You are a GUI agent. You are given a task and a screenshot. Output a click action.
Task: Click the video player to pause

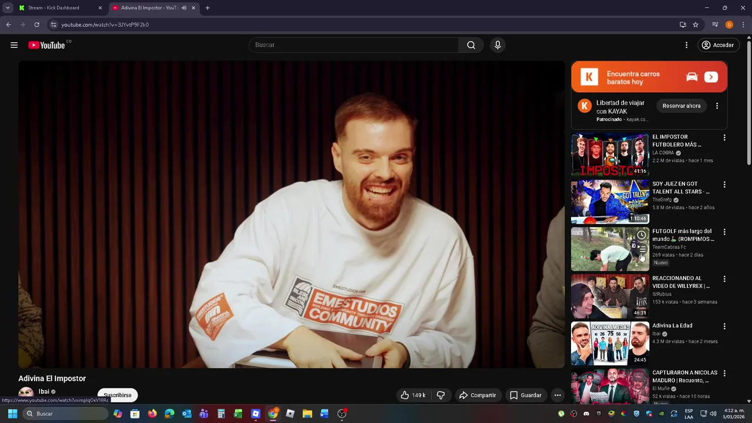pyautogui.click(x=291, y=214)
